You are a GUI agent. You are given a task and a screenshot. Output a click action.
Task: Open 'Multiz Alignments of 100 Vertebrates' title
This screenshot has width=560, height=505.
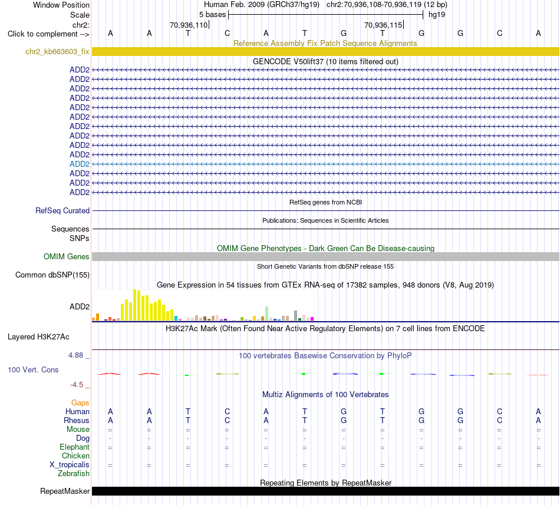point(325,394)
